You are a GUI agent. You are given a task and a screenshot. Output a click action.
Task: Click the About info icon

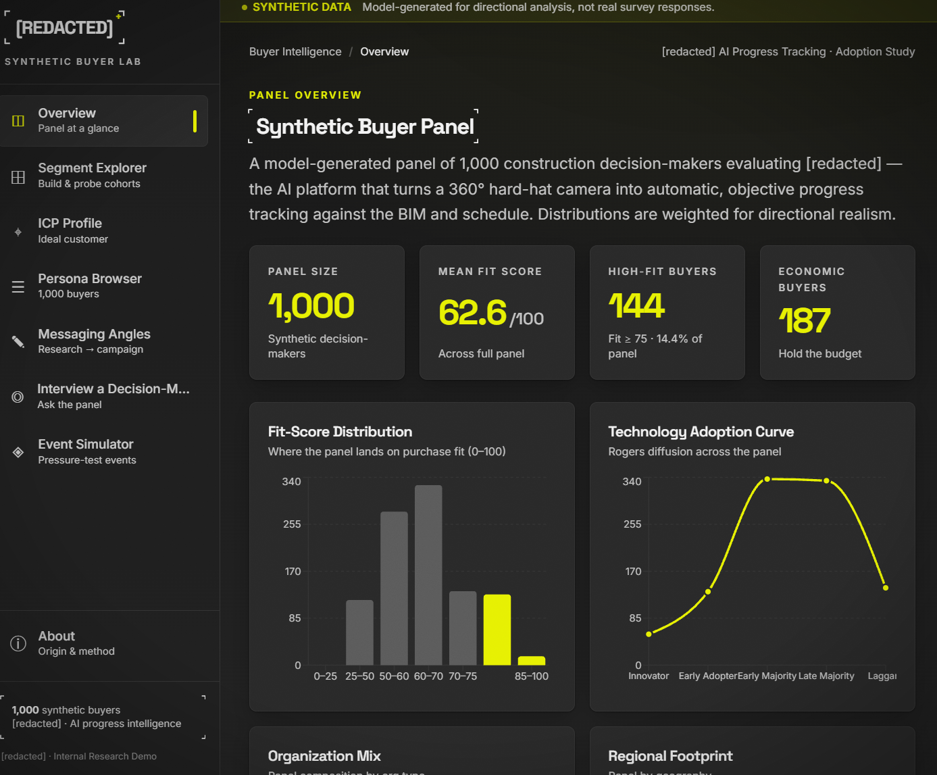point(18,643)
